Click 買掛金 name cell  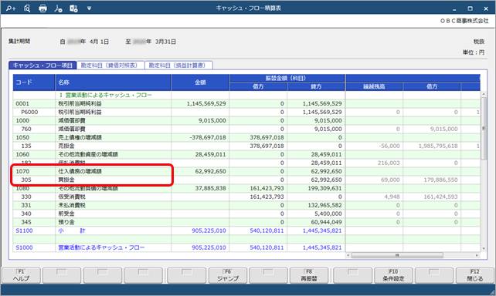click(114, 180)
